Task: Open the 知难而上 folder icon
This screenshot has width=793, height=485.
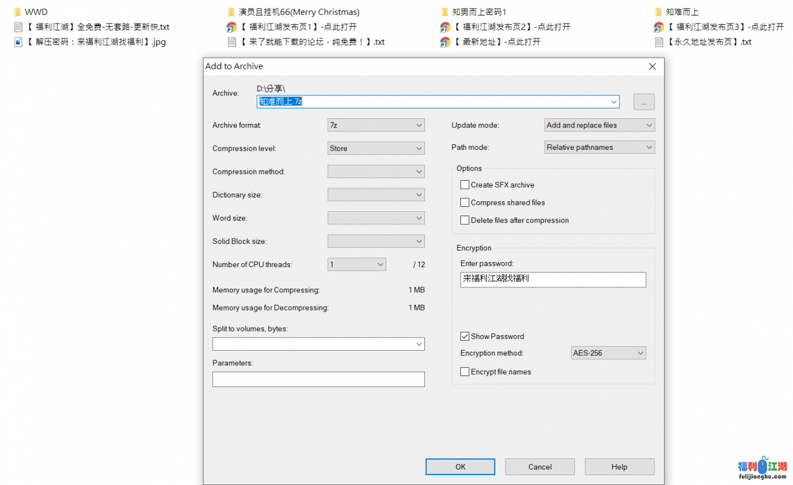Action: pos(659,12)
